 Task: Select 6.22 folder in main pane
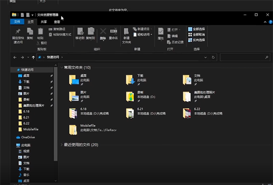[202, 113]
